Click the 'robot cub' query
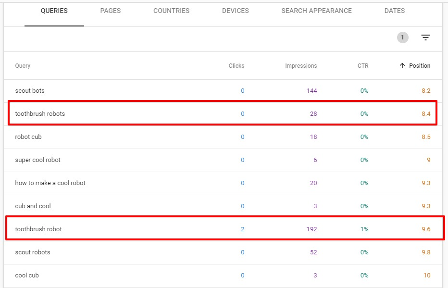Image resolution: width=448 pixels, height=288 pixels. tap(28, 137)
